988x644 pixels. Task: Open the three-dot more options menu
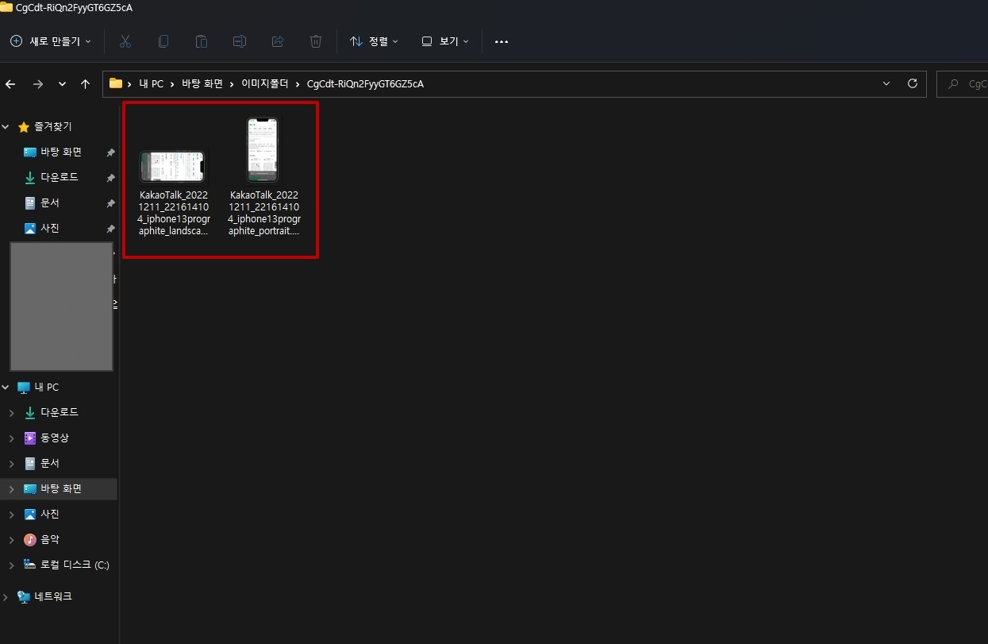tap(502, 41)
